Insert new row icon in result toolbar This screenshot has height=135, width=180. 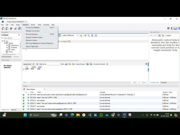pyautogui.click(x=70, y=64)
